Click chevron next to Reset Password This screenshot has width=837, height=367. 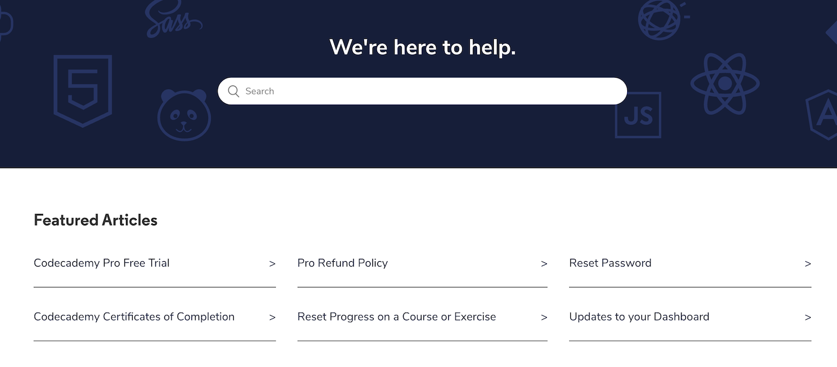tap(808, 264)
